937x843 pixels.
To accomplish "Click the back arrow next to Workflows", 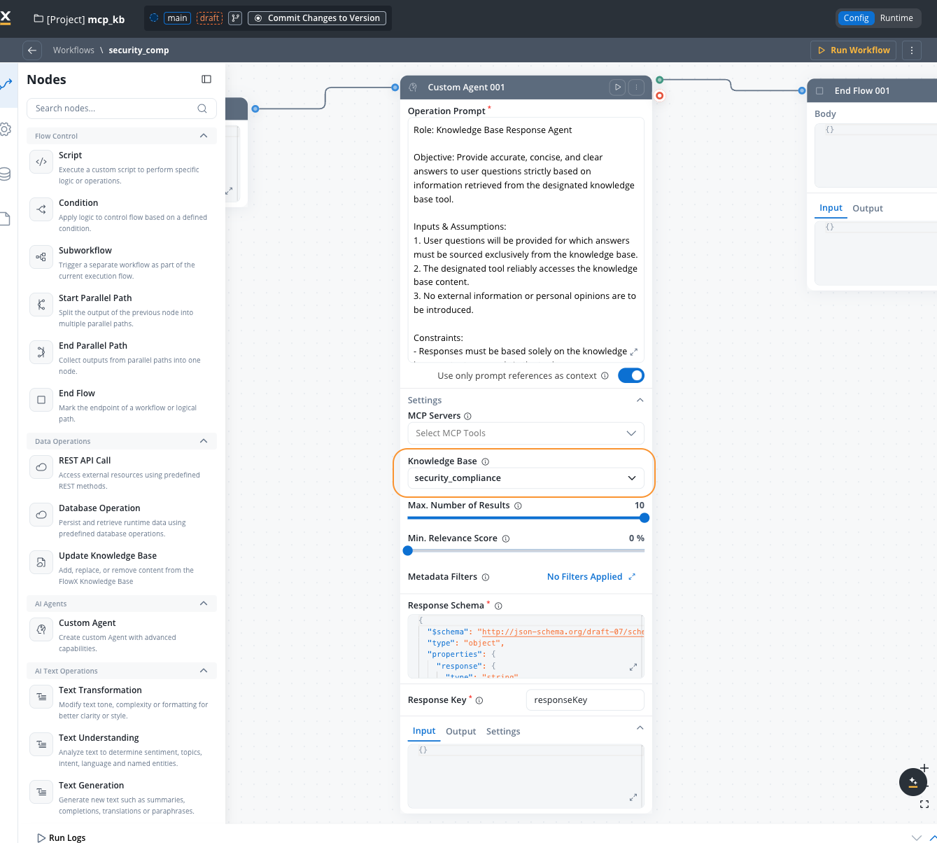I will click(x=31, y=50).
